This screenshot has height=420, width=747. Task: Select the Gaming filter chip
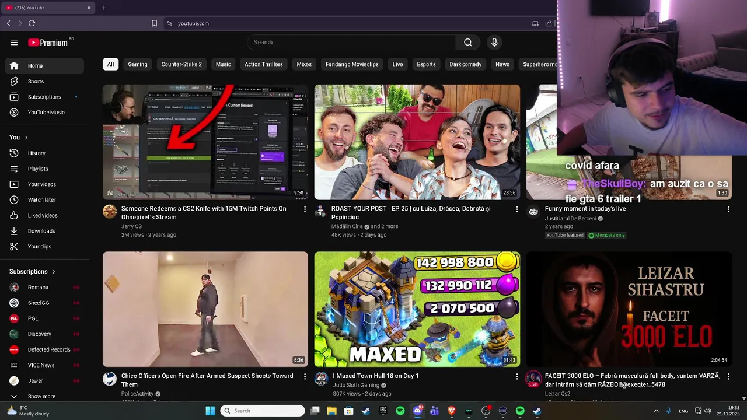pyautogui.click(x=138, y=64)
